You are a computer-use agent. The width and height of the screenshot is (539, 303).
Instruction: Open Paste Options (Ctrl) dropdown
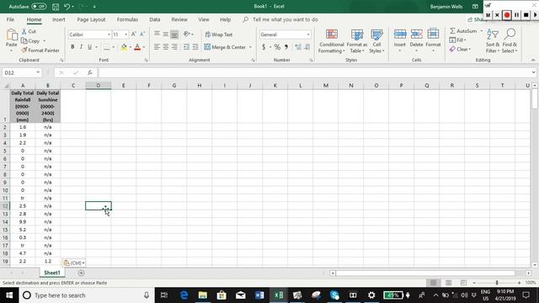74,263
